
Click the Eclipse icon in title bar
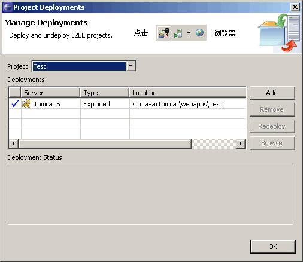[8, 7]
